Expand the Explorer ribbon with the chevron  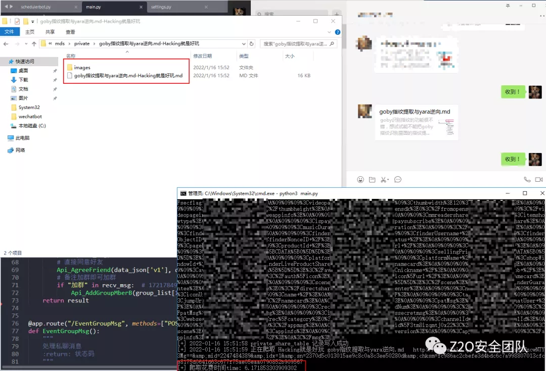[329, 32]
